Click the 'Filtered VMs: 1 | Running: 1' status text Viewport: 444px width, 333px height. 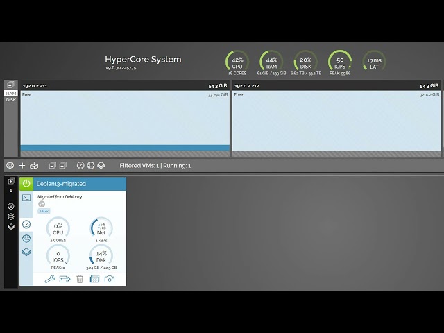click(155, 166)
